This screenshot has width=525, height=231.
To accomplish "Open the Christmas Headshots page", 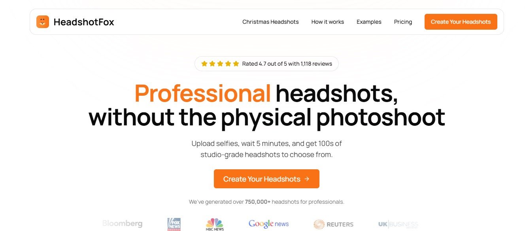I will (270, 22).
